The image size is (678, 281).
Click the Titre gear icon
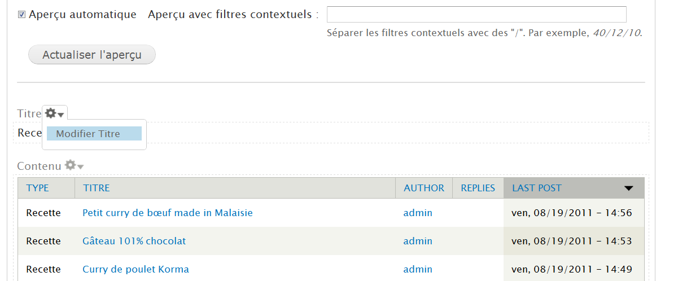[x=51, y=113]
